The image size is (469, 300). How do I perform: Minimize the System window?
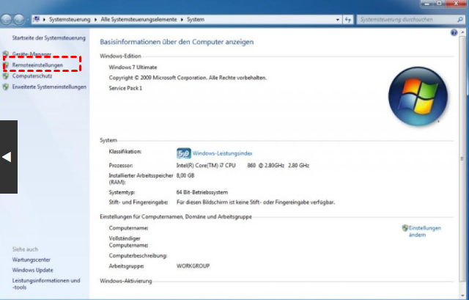[x=427, y=3]
